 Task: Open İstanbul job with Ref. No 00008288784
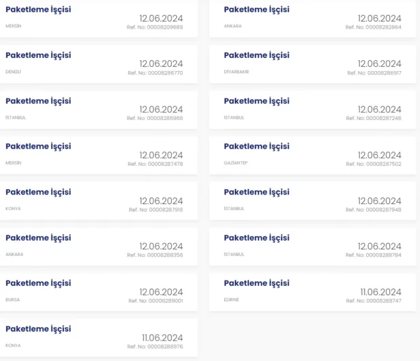click(x=256, y=237)
